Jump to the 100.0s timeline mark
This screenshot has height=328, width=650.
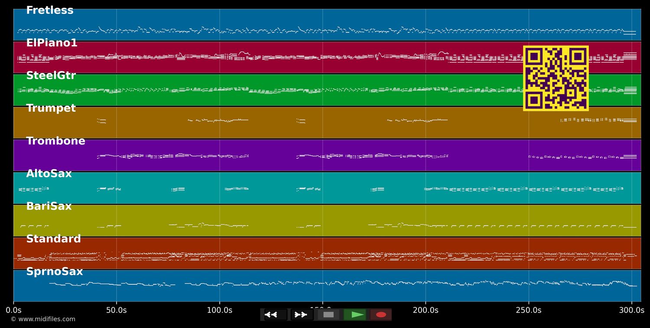tap(219, 310)
